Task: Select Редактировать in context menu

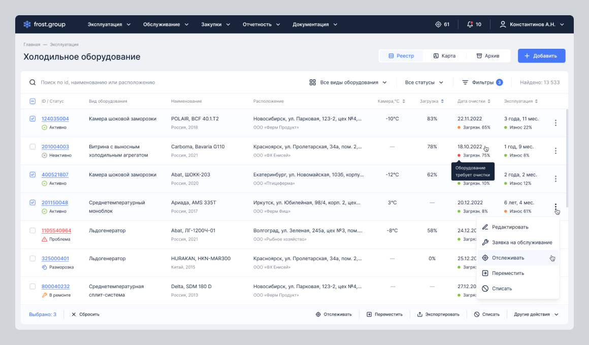Action: (x=518, y=227)
